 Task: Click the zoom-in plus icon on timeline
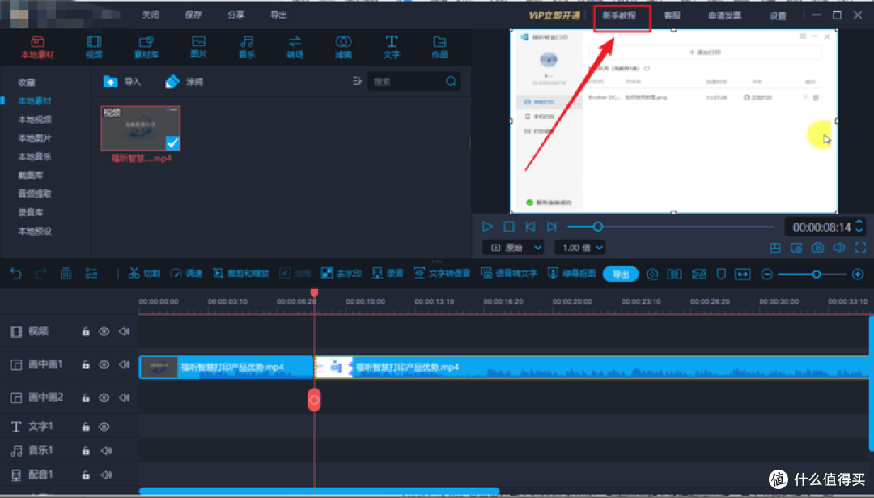click(x=858, y=275)
